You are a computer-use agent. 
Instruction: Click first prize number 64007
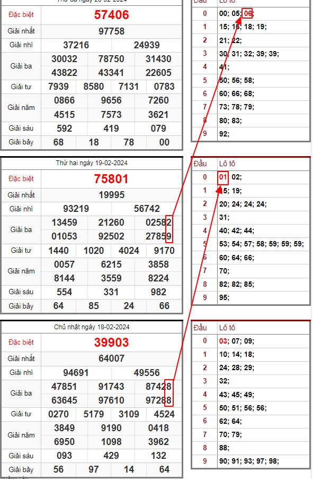click(112, 358)
